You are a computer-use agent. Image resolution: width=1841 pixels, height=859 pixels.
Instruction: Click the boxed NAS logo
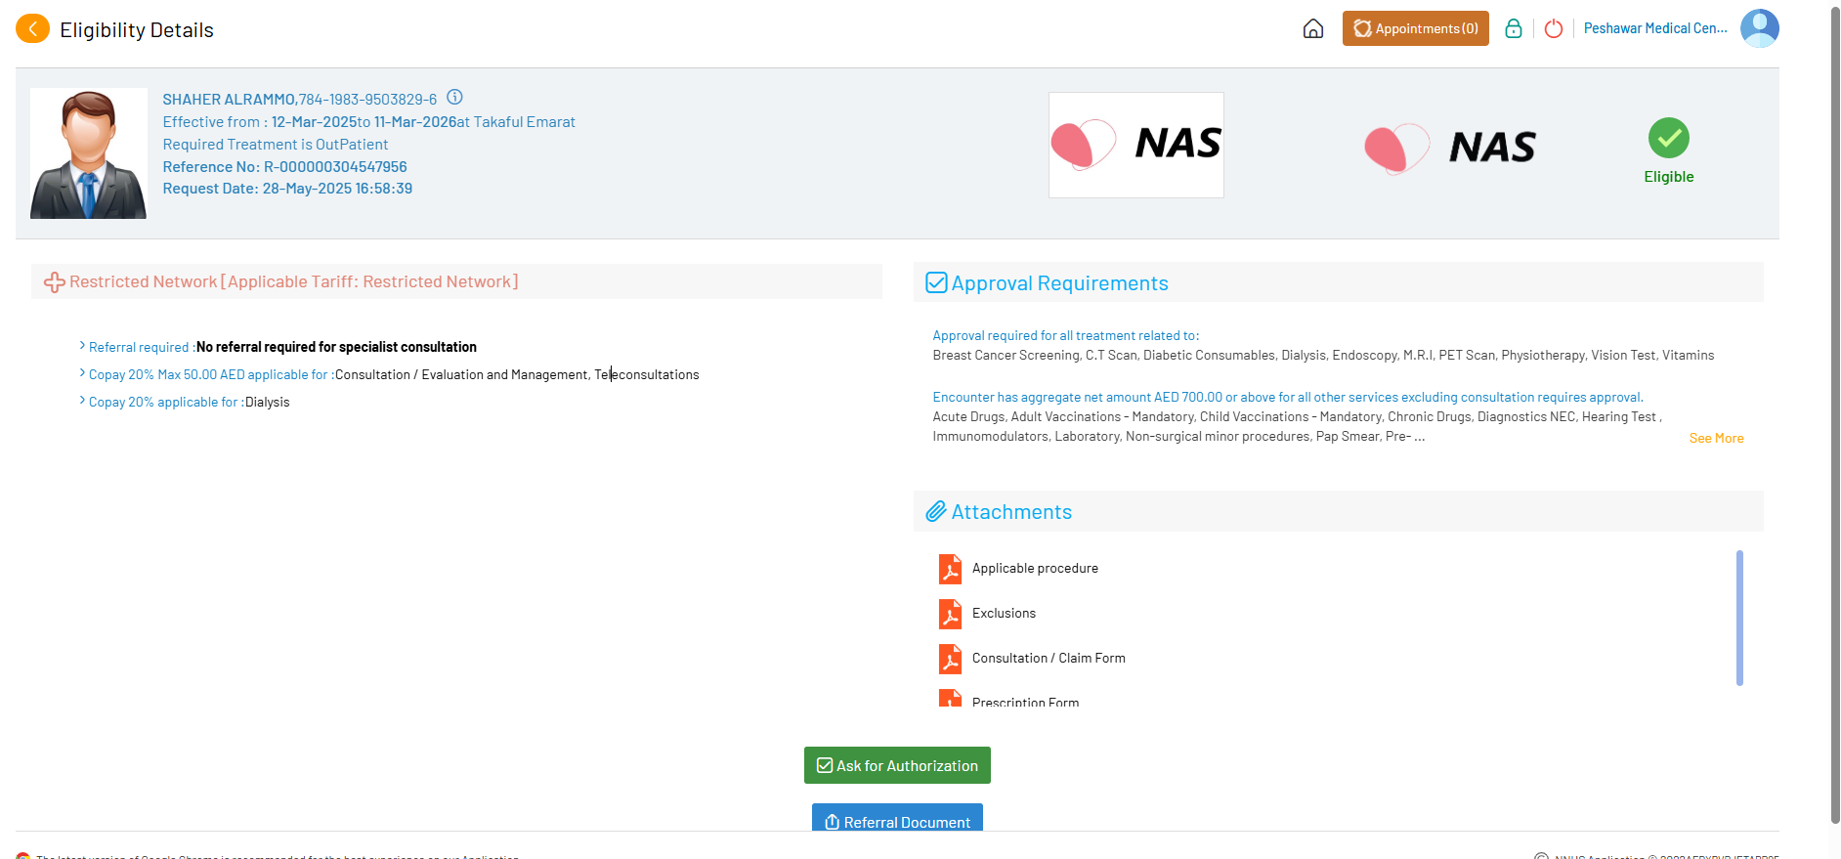(x=1136, y=145)
